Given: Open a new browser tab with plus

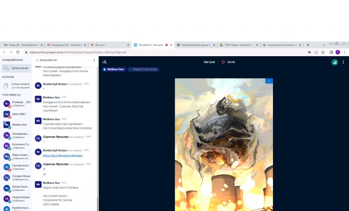Looking at the screenshot, I should [x=308, y=45].
